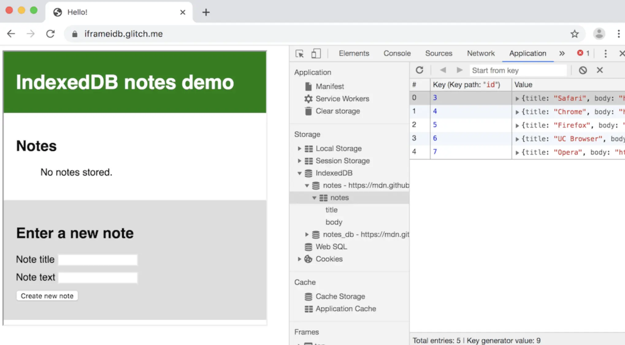Open Clear storage in Application panel
This screenshot has width=625, height=345.
tap(338, 111)
